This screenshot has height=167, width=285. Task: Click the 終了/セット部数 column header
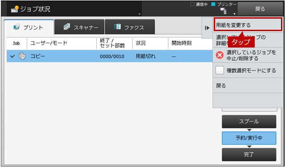tap(112, 43)
